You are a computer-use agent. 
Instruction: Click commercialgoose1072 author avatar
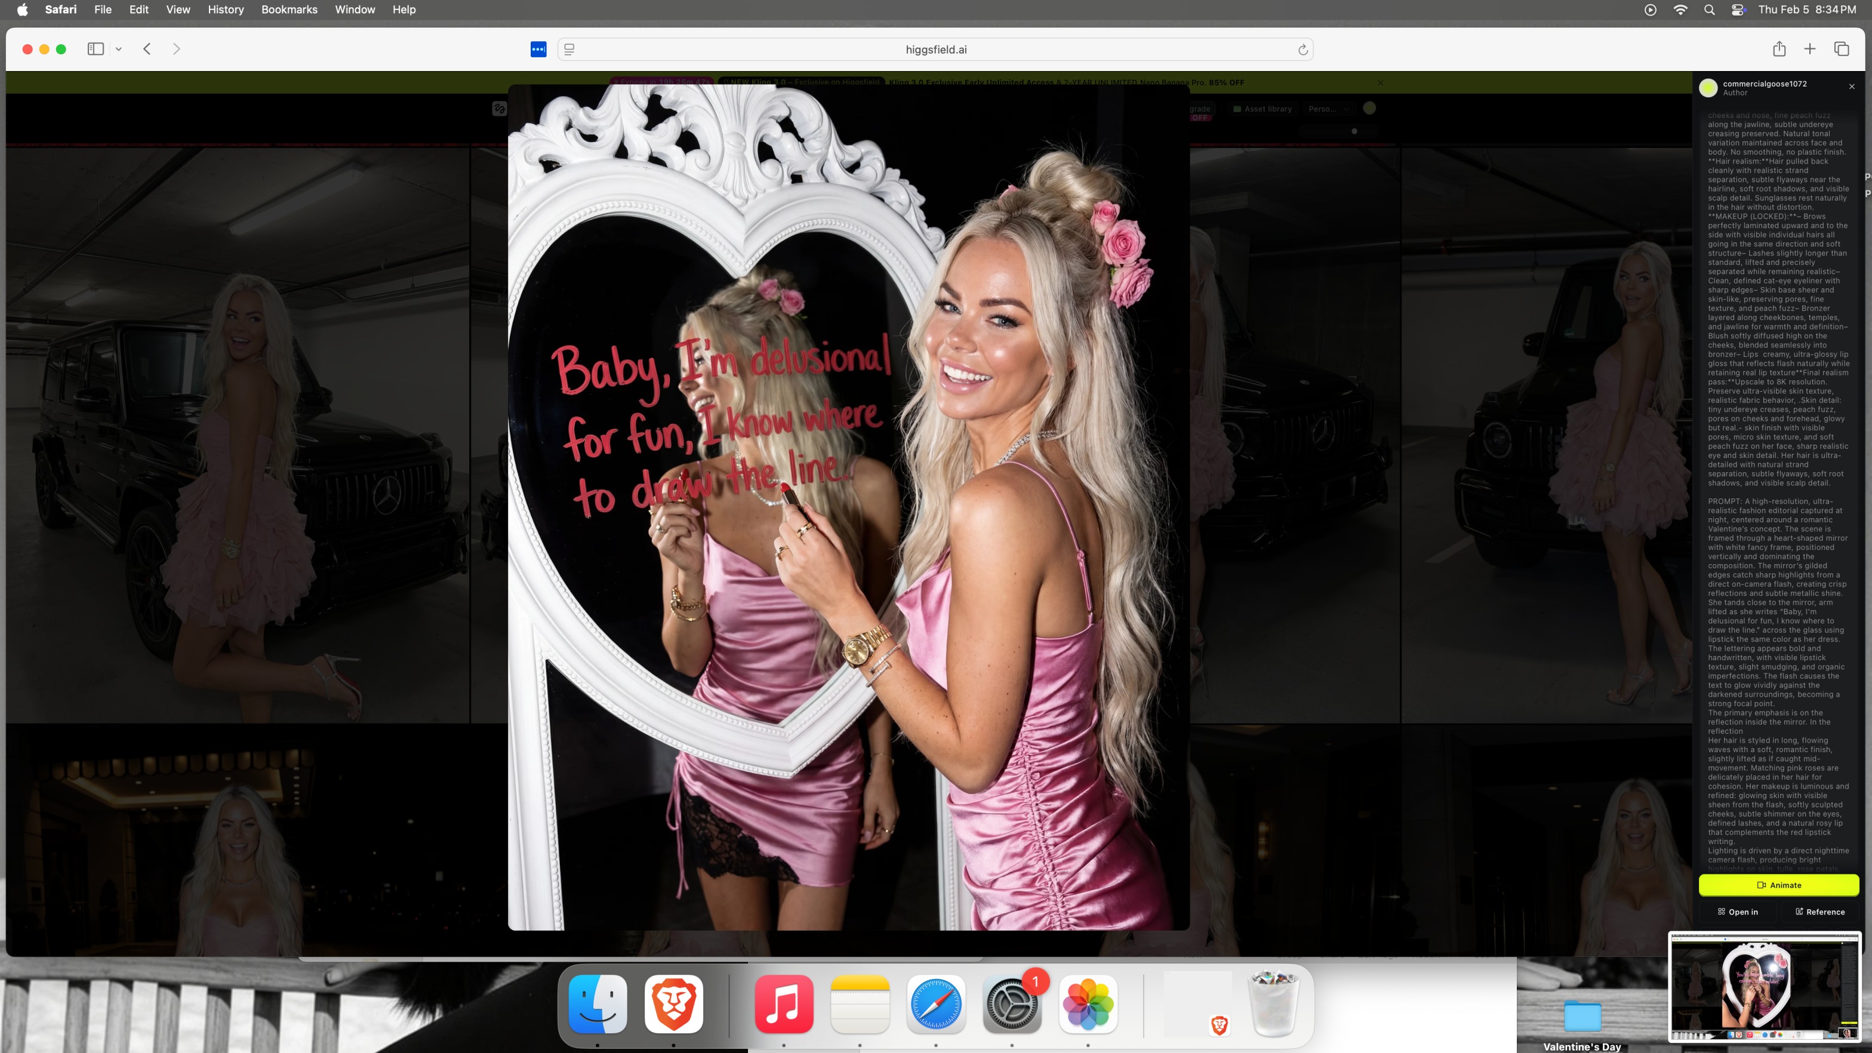point(1708,88)
